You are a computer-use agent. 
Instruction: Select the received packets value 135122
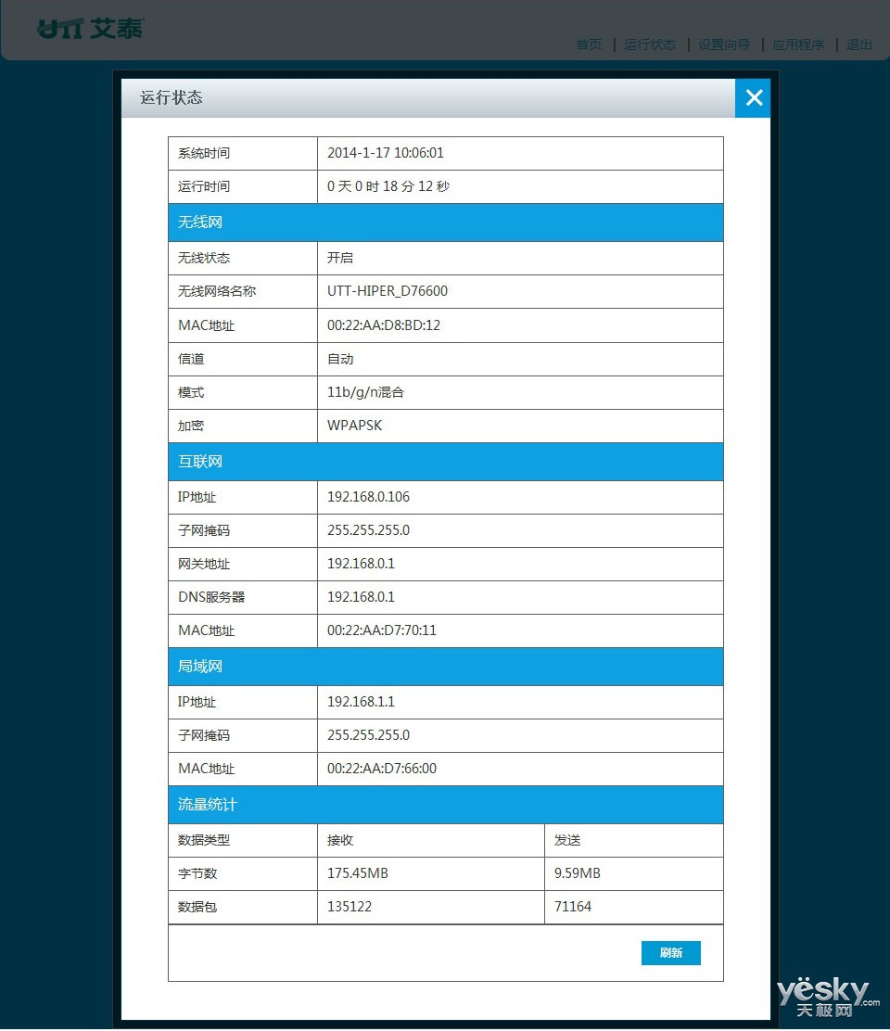pyautogui.click(x=349, y=907)
